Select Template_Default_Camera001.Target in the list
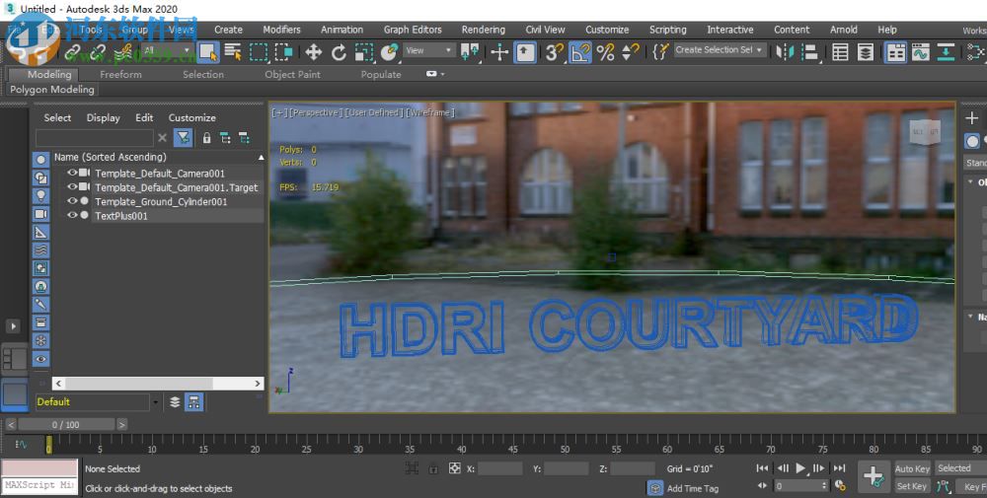Screen dimensions: 987x498 pos(177,187)
